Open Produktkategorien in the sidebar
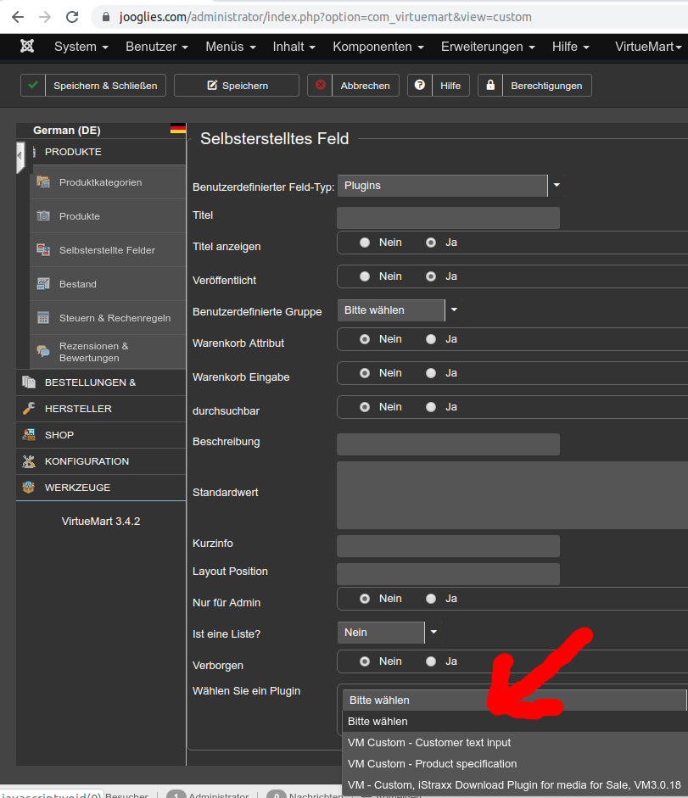This screenshot has height=798, width=688. [x=100, y=182]
